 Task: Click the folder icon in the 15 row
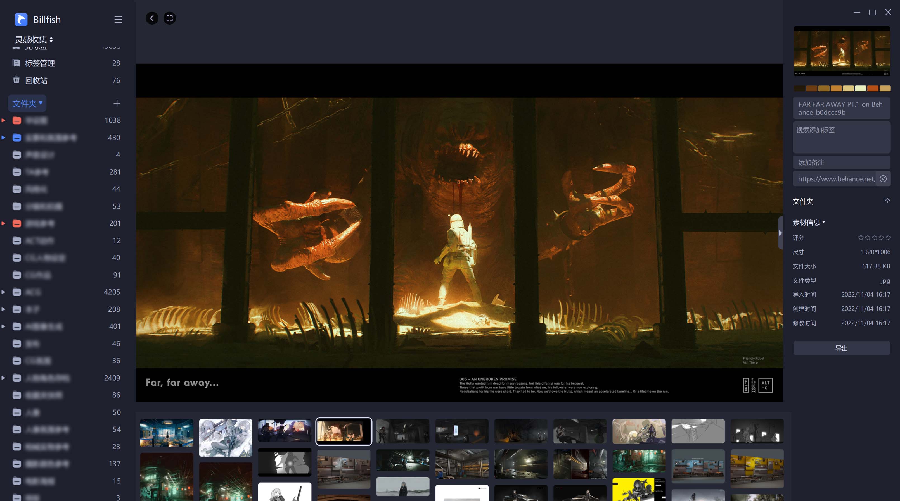17,481
